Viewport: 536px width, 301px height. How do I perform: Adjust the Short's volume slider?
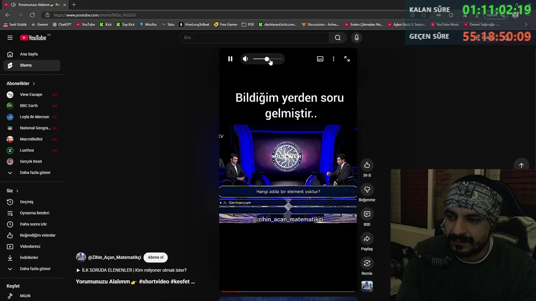(268, 59)
